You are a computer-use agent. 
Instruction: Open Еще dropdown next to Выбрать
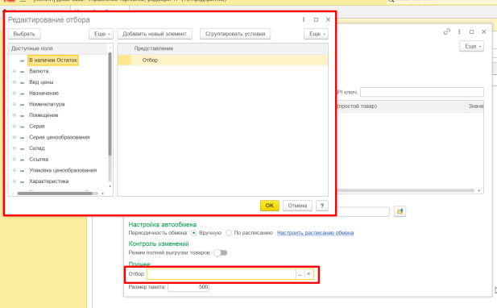(101, 34)
